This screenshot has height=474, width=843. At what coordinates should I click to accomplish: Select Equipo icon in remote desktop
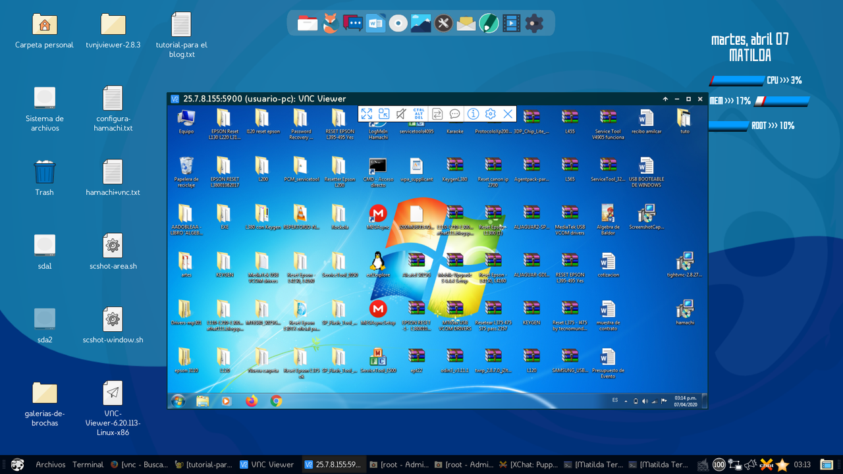186,121
